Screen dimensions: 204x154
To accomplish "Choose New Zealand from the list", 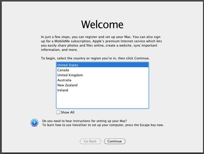I will (102, 85).
